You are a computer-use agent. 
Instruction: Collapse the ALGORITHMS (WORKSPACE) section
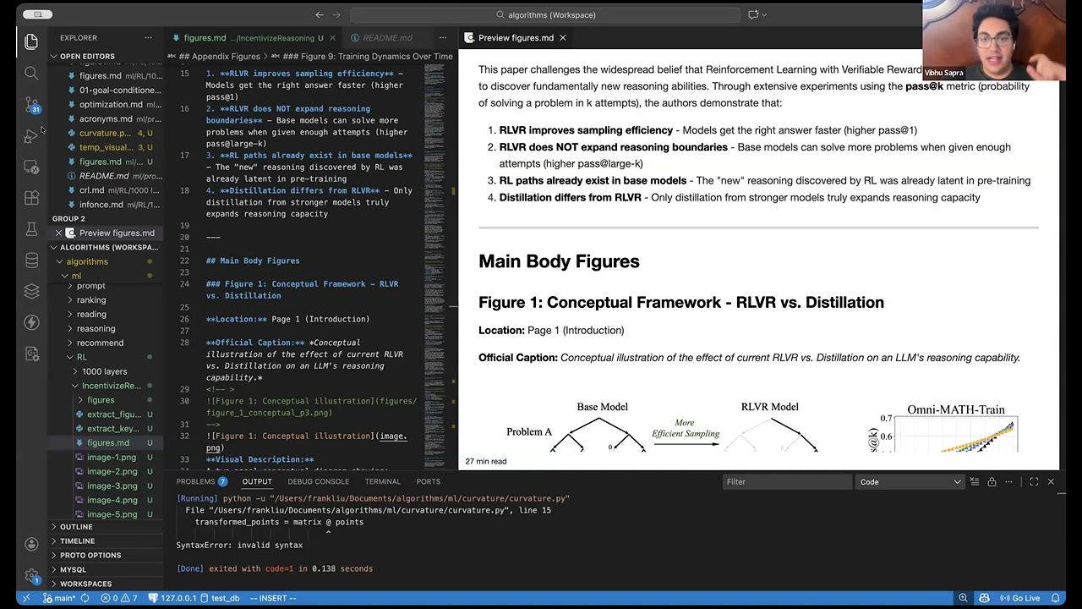[104, 247]
